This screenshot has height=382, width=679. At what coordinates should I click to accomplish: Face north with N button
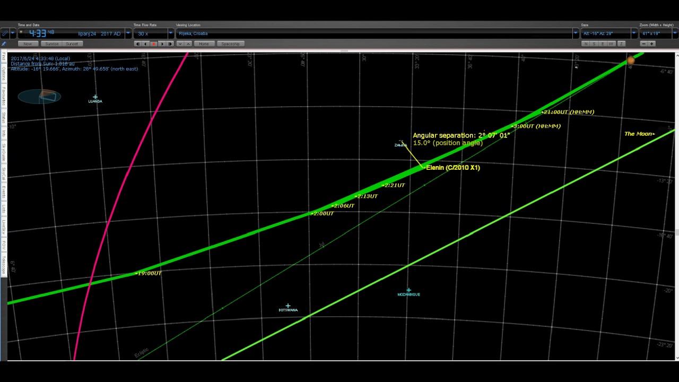click(x=586, y=44)
